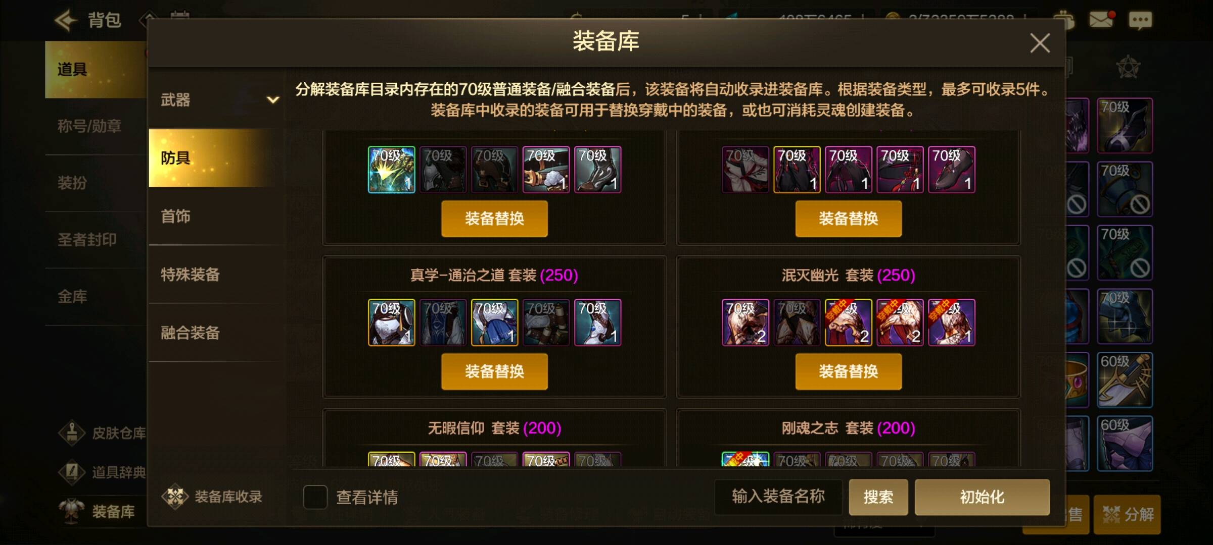The image size is (1213, 545).
Task: Open the 道具辞典 icon in the sidebar
Action: tap(72, 472)
